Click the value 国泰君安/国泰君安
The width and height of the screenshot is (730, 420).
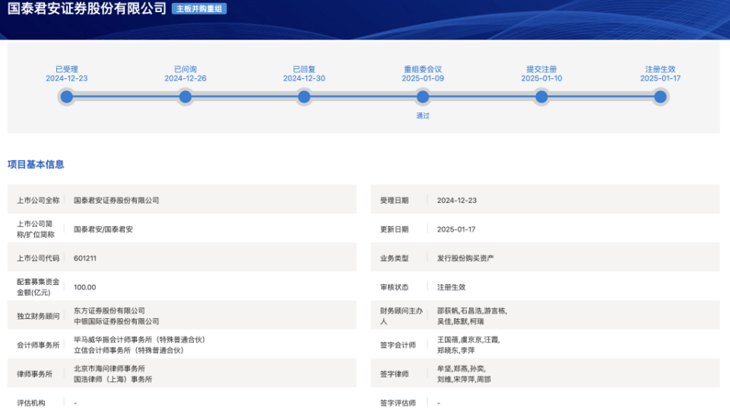(x=103, y=229)
